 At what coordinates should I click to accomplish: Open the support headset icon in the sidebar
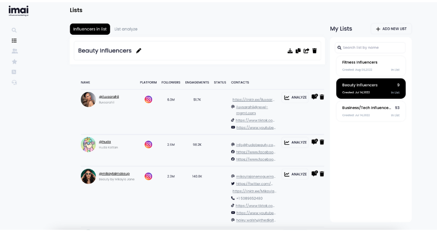(14, 82)
